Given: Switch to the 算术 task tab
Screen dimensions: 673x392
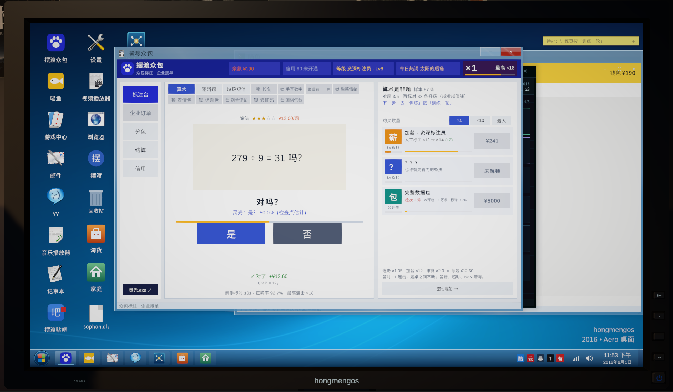Looking at the screenshot, I should point(181,89).
